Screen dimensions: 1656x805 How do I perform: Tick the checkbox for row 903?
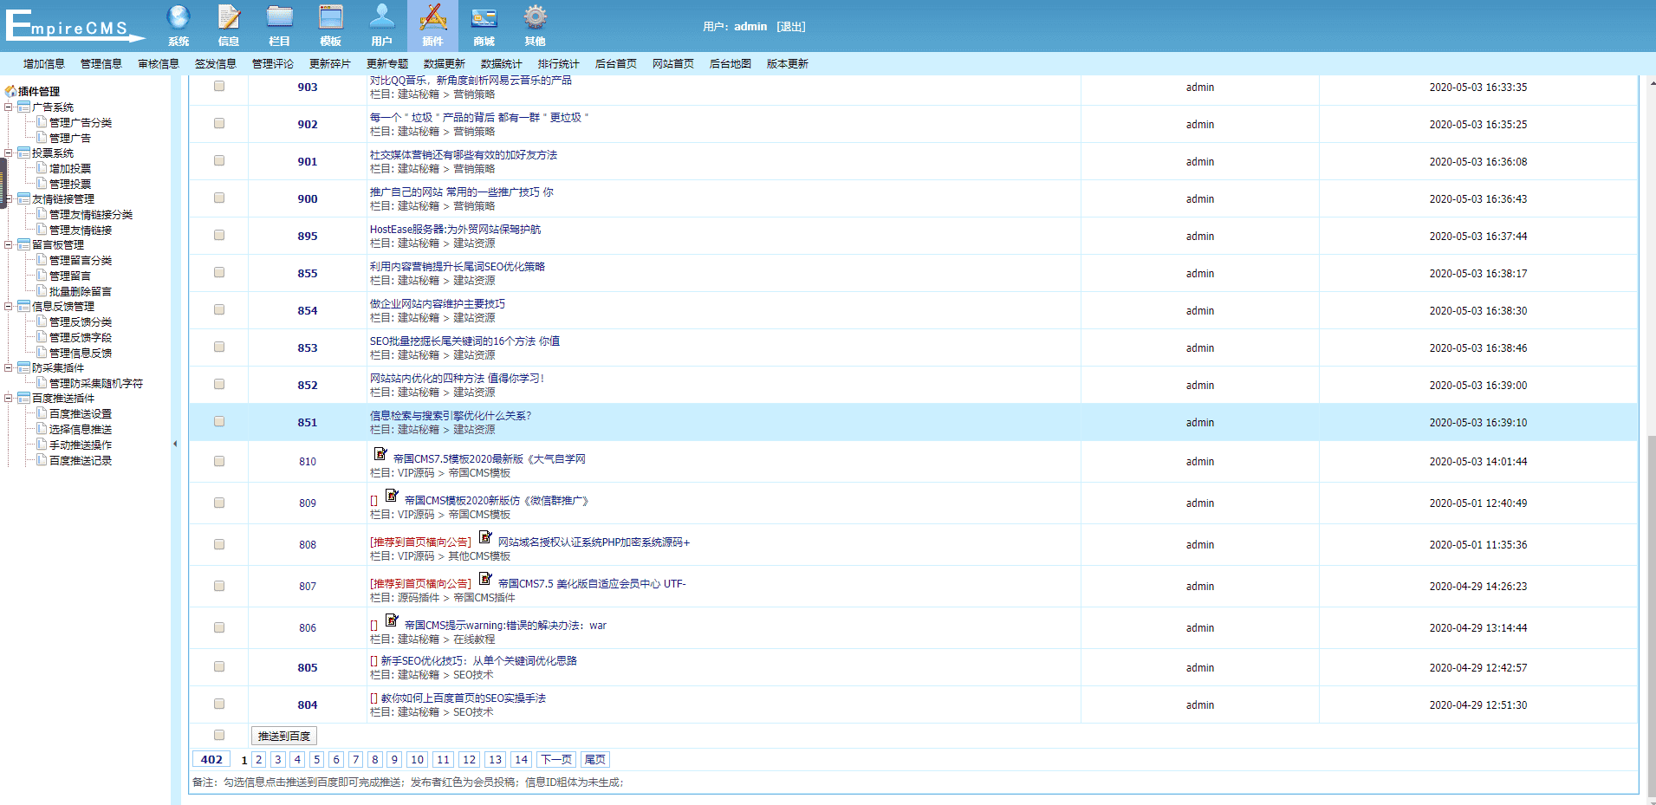click(x=219, y=86)
